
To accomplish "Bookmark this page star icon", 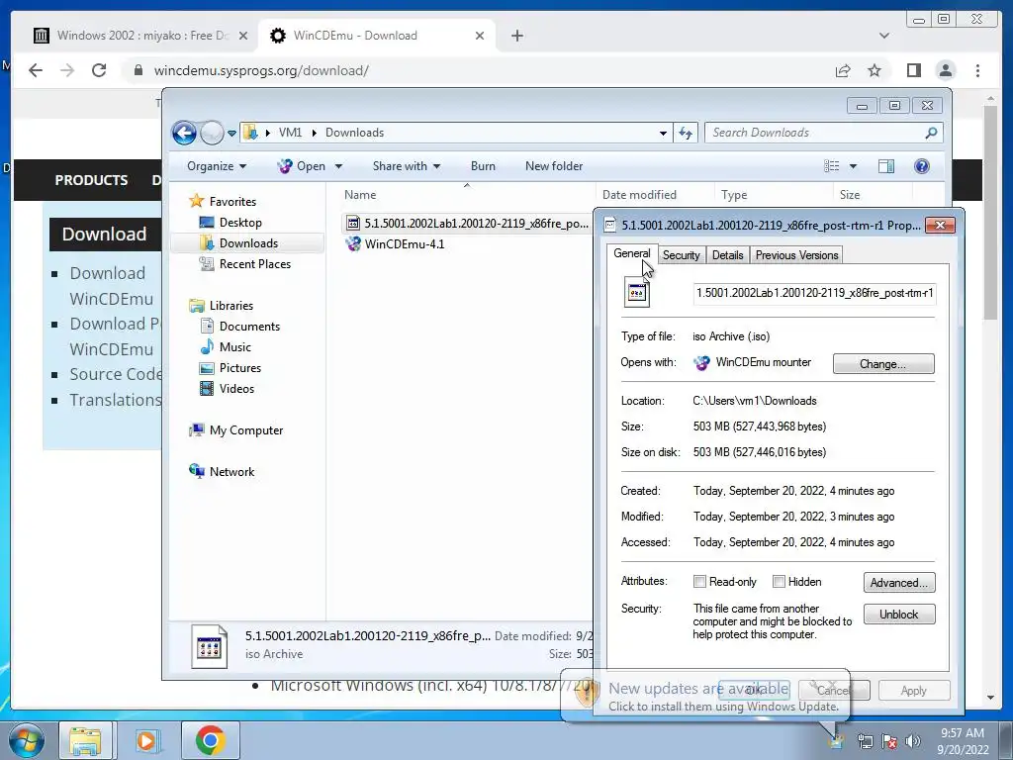I will [875, 70].
